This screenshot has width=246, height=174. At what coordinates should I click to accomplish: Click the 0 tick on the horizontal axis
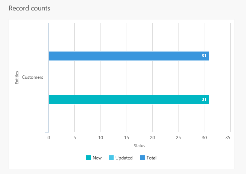click(49, 138)
